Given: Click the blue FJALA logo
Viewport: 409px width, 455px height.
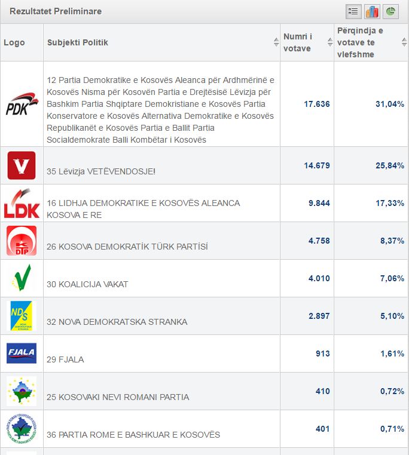Looking at the screenshot, I should point(22,353).
